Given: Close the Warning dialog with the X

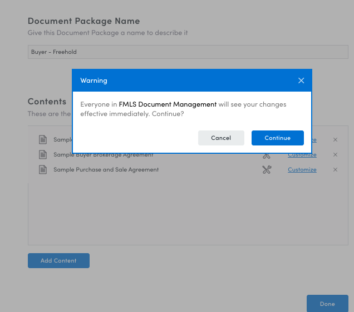Looking at the screenshot, I should click(301, 80).
